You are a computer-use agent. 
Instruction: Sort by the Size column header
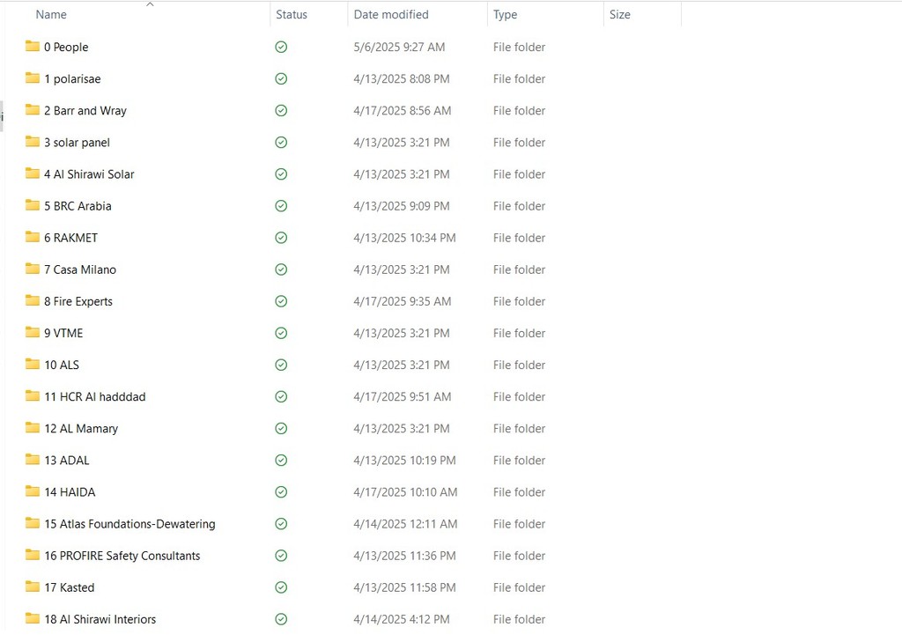tap(619, 14)
